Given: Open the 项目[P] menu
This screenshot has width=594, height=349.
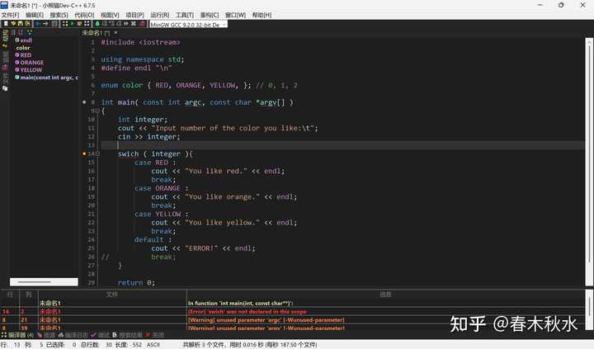Looking at the screenshot, I should [134, 15].
